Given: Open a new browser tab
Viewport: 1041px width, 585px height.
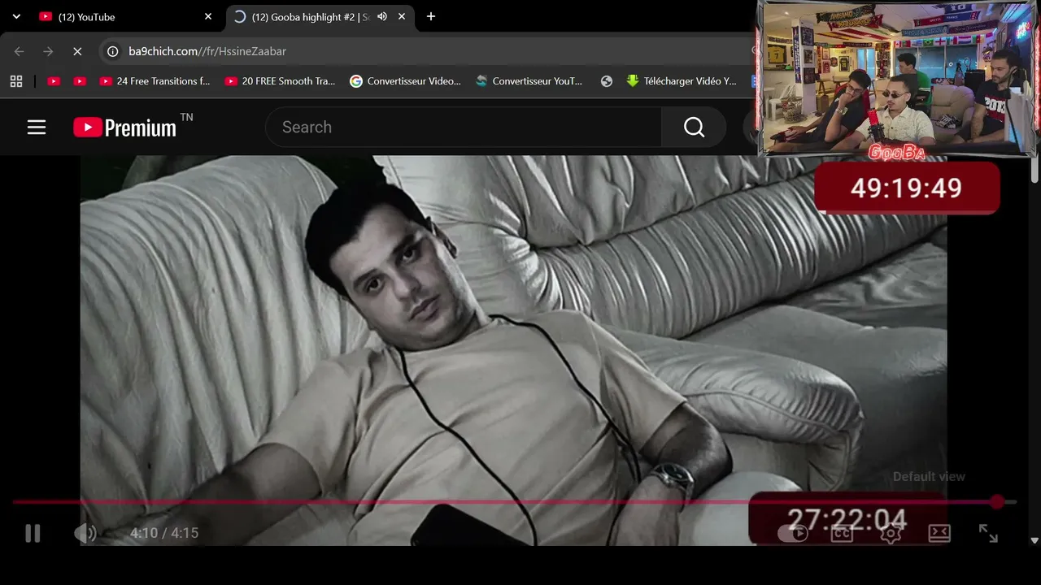Looking at the screenshot, I should [431, 16].
